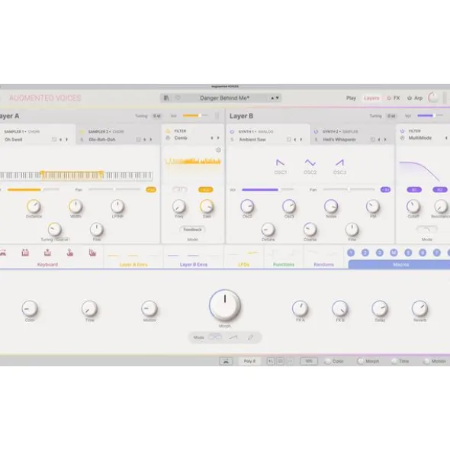The width and height of the screenshot is (450, 451).
Task: Toggle the Arp power icon
Action: pyautogui.click(x=410, y=98)
